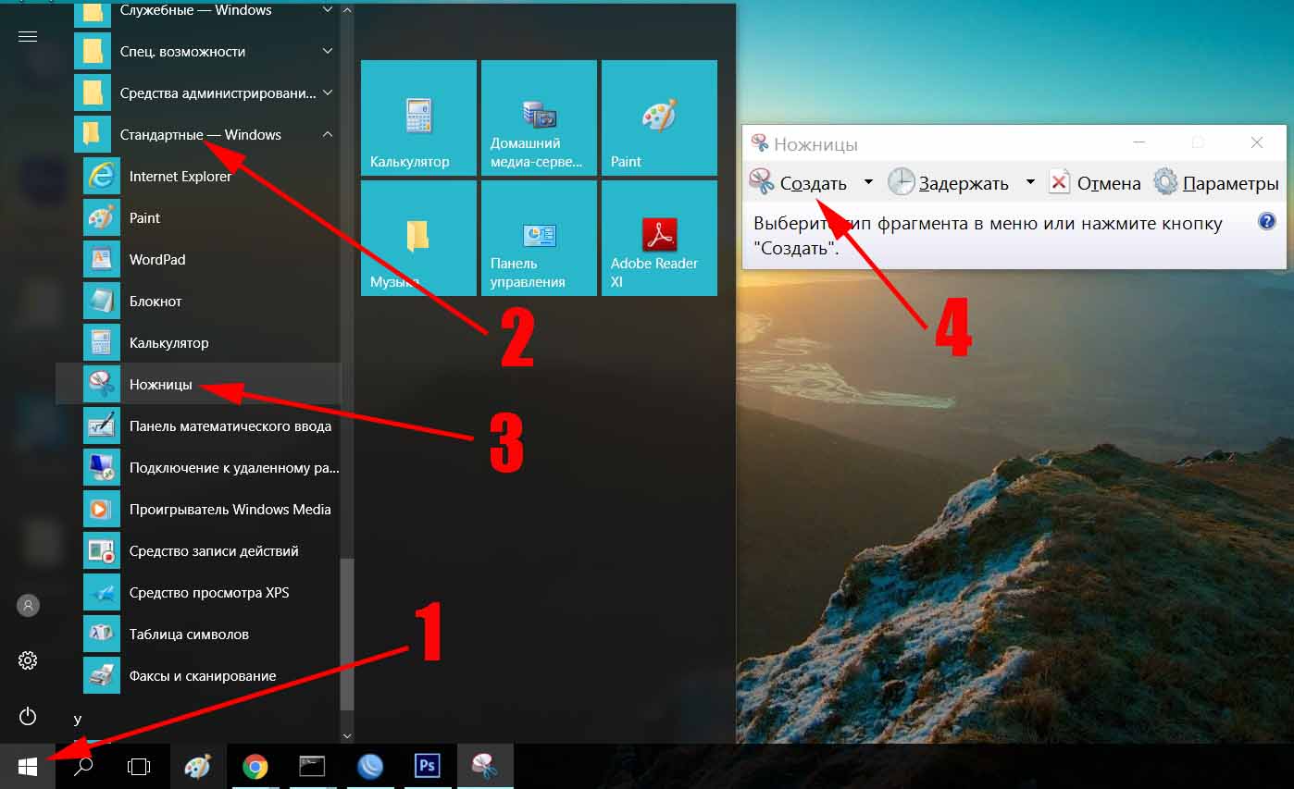The image size is (1294, 789).
Task: Click Отмена in the Ножницы toolbar
Action: 1095,182
